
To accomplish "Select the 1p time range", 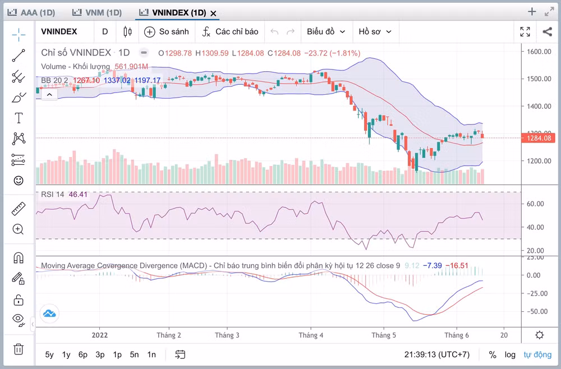I will 117,354.
